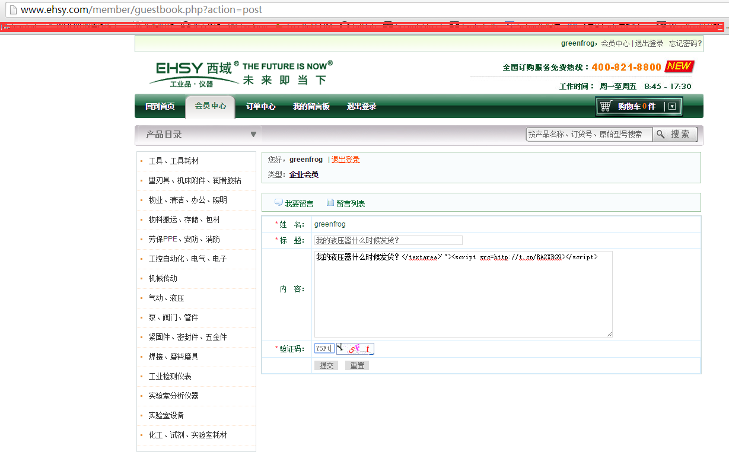Open category 气动、液压
This screenshot has width=729, height=452.
coord(166,298)
